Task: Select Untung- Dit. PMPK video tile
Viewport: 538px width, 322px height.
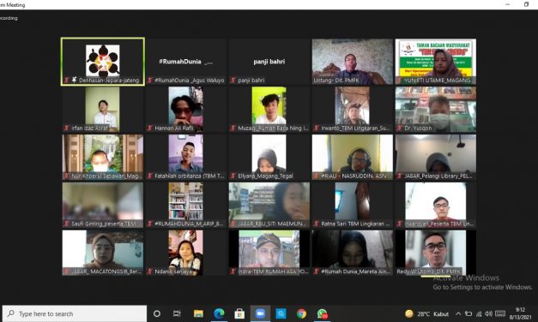Action: pyautogui.click(x=353, y=62)
